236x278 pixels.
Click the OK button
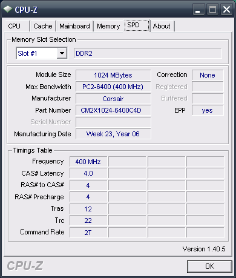coord(209,266)
